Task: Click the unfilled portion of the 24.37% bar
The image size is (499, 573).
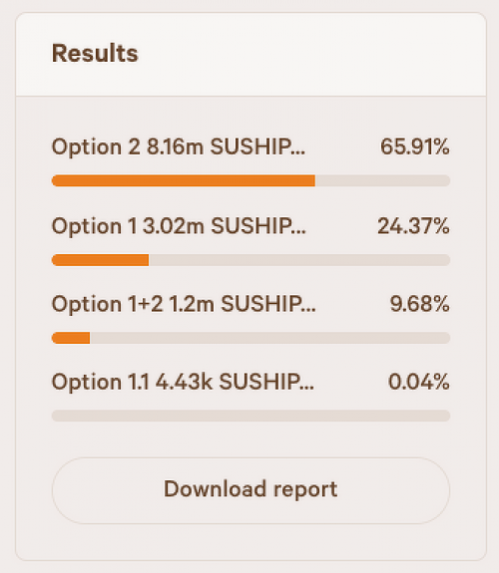Action: [299, 260]
